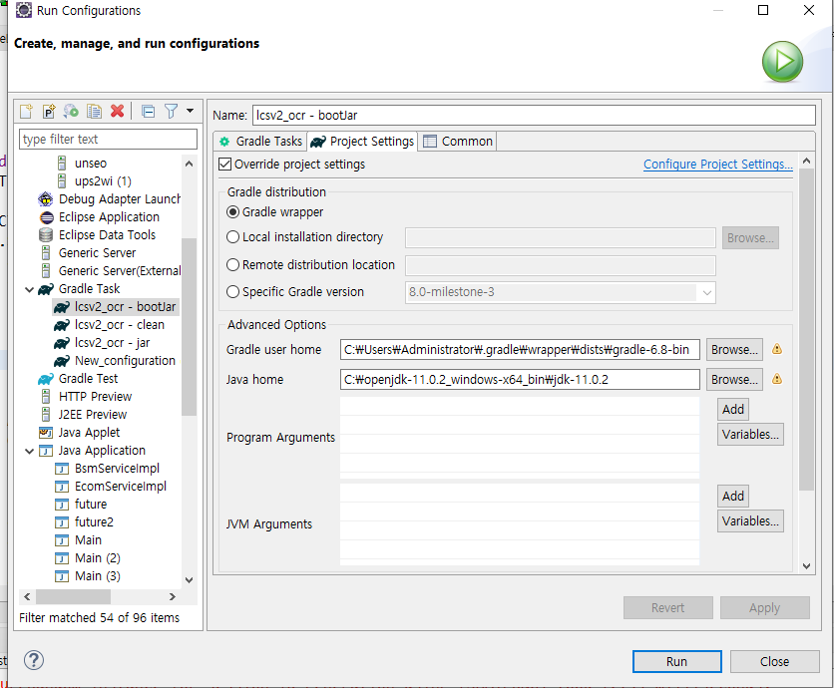Screen dimensions: 834x688
Task: Click the Gradle user home path field
Action: (520, 350)
